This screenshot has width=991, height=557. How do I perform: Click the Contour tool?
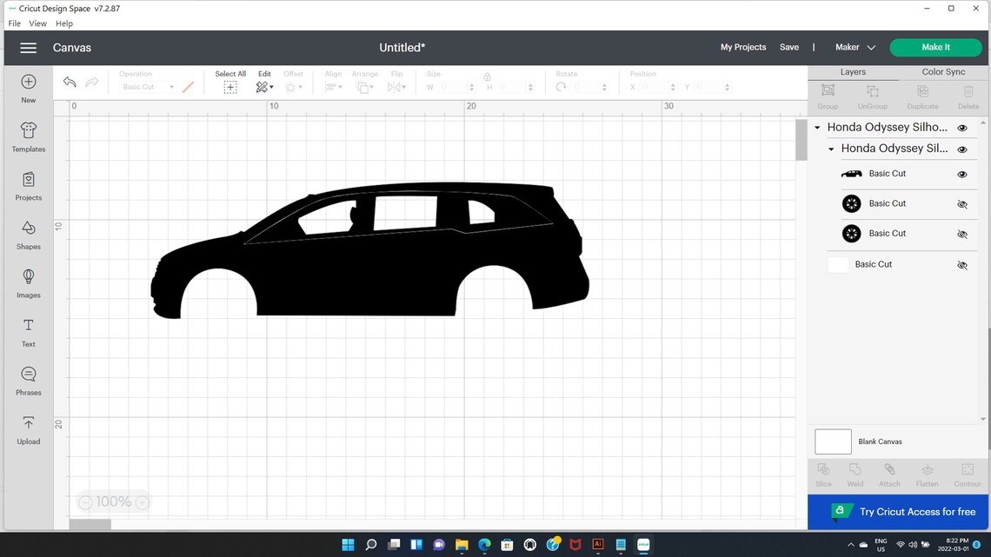(967, 474)
